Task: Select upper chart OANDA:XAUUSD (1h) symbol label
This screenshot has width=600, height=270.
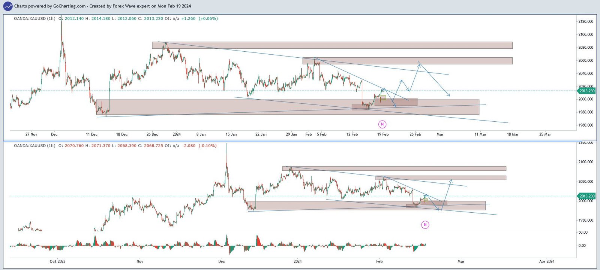Action: pos(34,18)
